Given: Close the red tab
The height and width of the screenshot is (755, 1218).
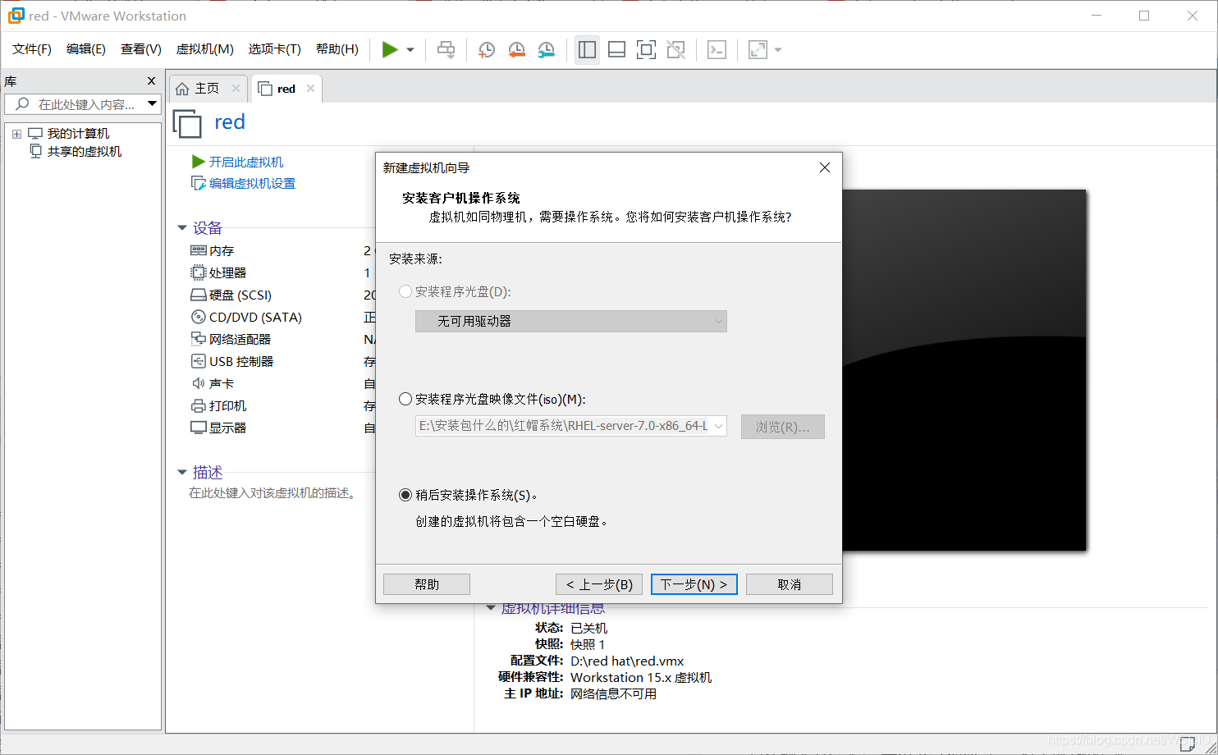Looking at the screenshot, I should point(310,89).
